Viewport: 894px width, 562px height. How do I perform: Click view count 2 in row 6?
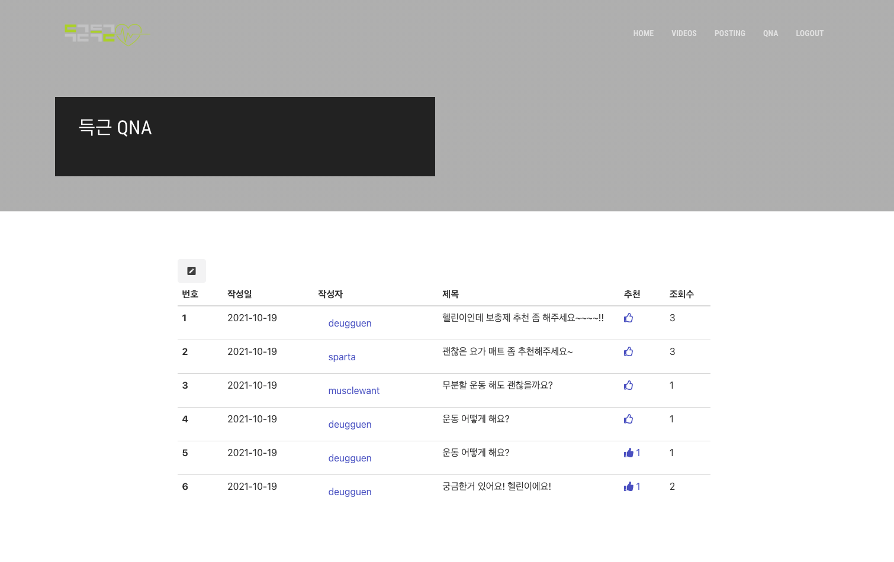point(672,486)
